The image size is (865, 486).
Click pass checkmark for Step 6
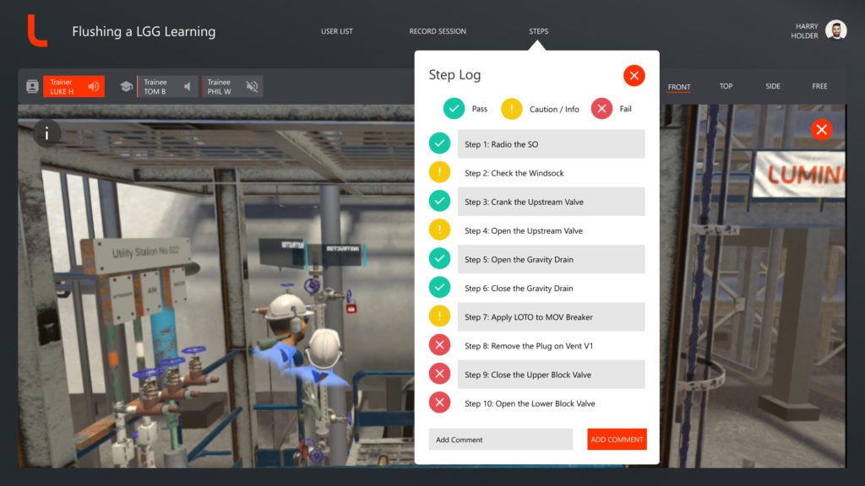[x=439, y=287]
